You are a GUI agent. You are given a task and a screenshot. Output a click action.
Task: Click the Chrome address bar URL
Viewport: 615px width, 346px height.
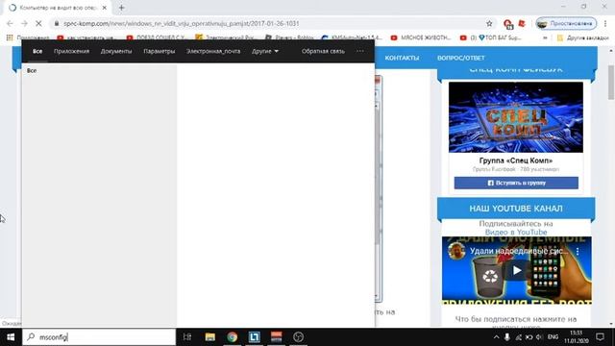pyautogui.click(x=182, y=23)
